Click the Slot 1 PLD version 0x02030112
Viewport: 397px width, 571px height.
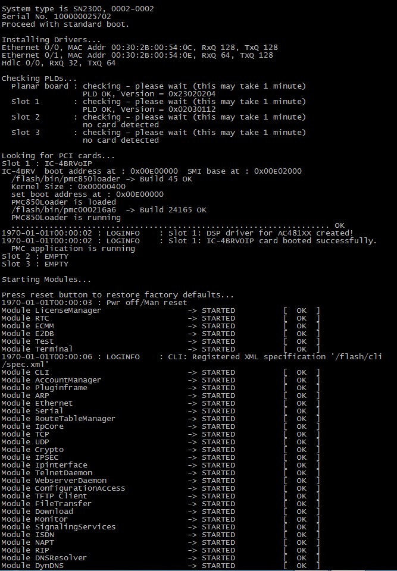click(x=192, y=109)
